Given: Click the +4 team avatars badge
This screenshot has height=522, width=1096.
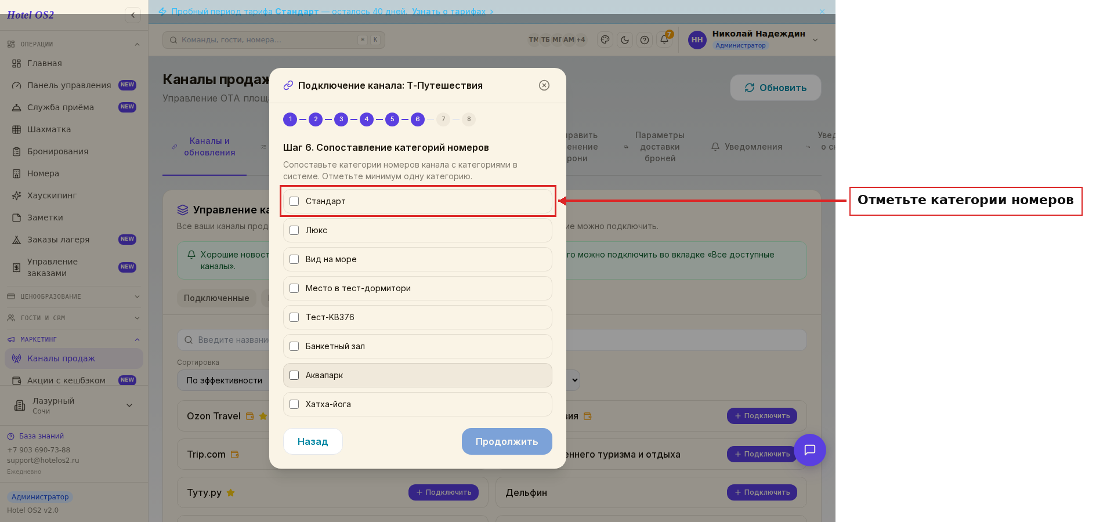Looking at the screenshot, I should coord(581,39).
